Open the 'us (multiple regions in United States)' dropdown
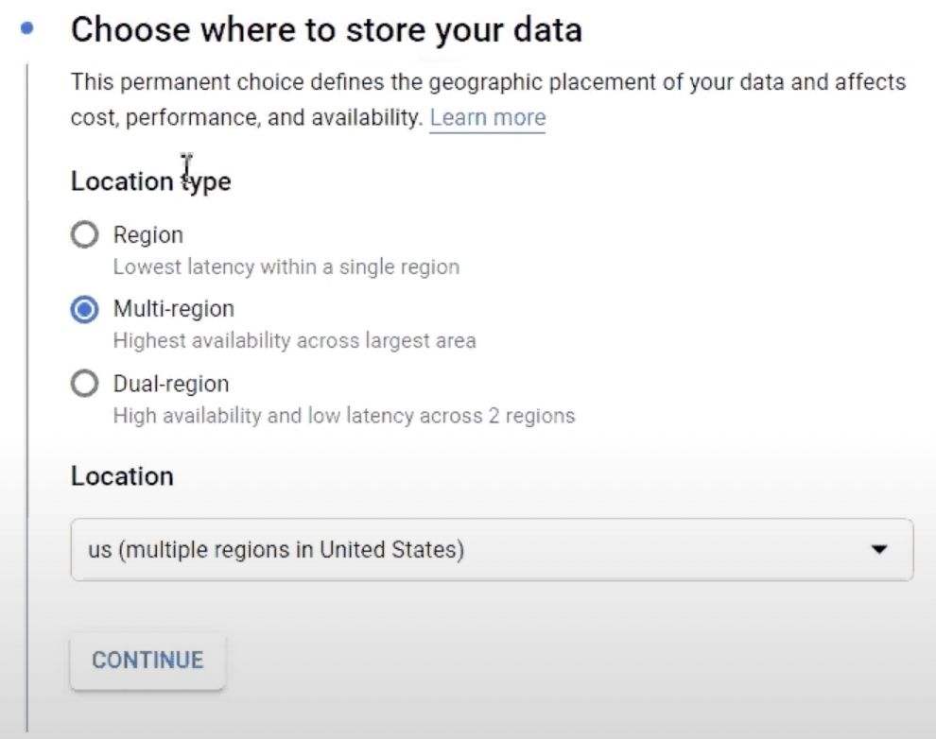This screenshot has width=936, height=739. tap(492, 549)
